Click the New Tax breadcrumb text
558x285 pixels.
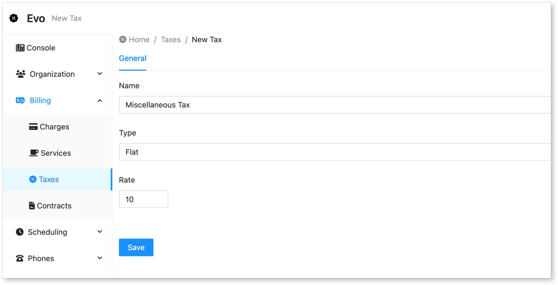[x=207, y=40]
